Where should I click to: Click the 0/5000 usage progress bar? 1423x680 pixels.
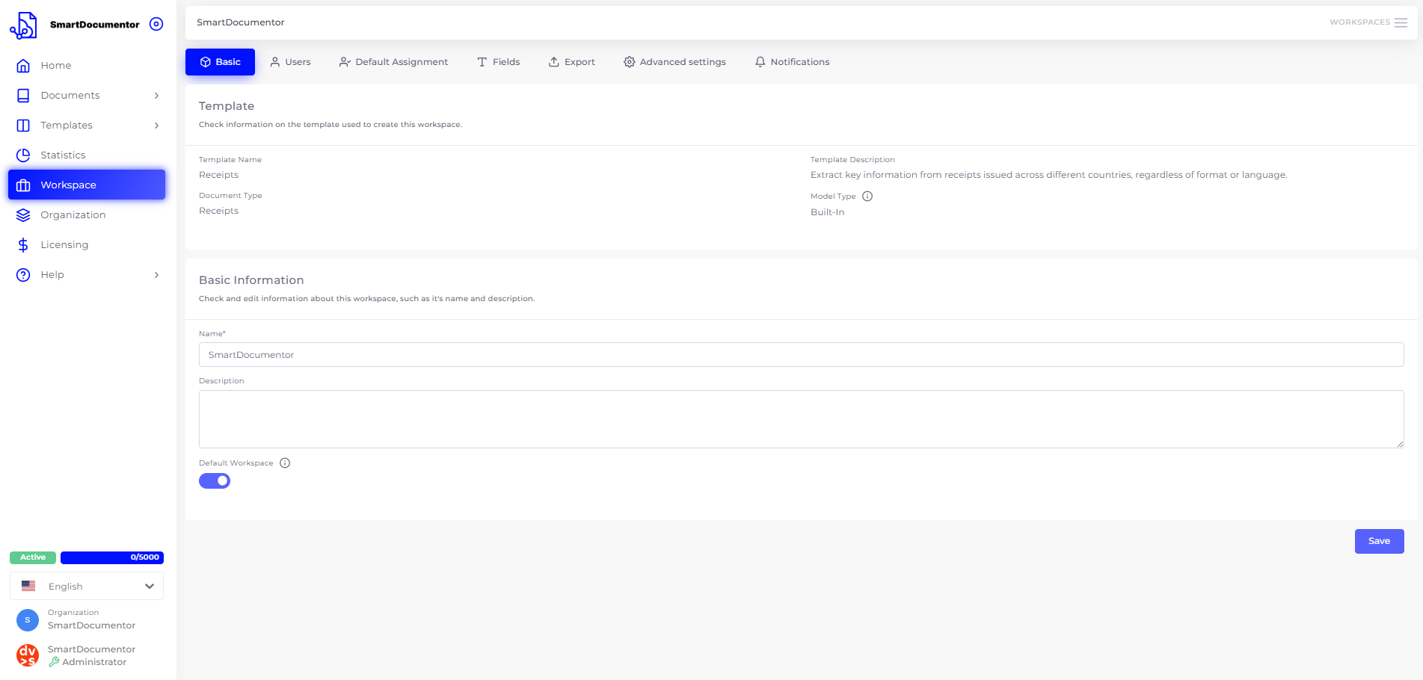coord(112,557)
